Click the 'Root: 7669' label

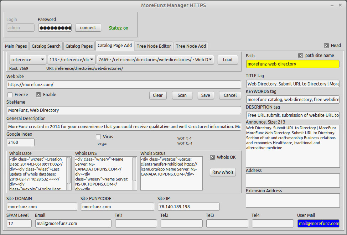click(x=19, y=68)
